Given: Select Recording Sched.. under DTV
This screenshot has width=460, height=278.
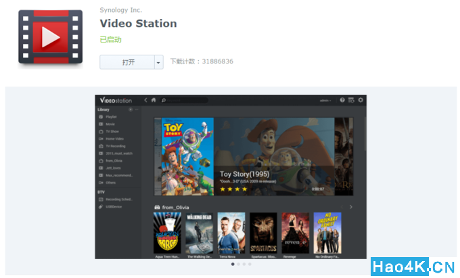Looking at the screenshot, I should pyautogui.click(x=119, y=199).
